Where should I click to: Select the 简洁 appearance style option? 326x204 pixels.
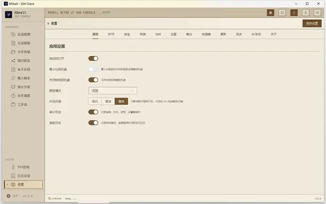(x=108, y=101)
